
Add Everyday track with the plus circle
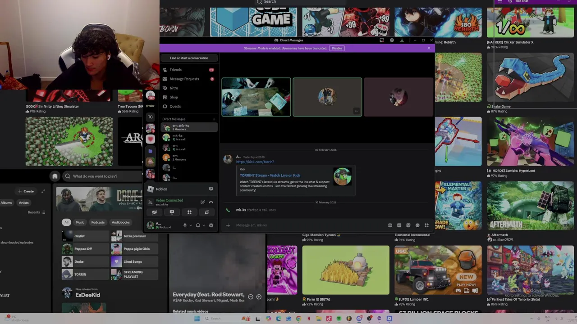click(259, 297)
